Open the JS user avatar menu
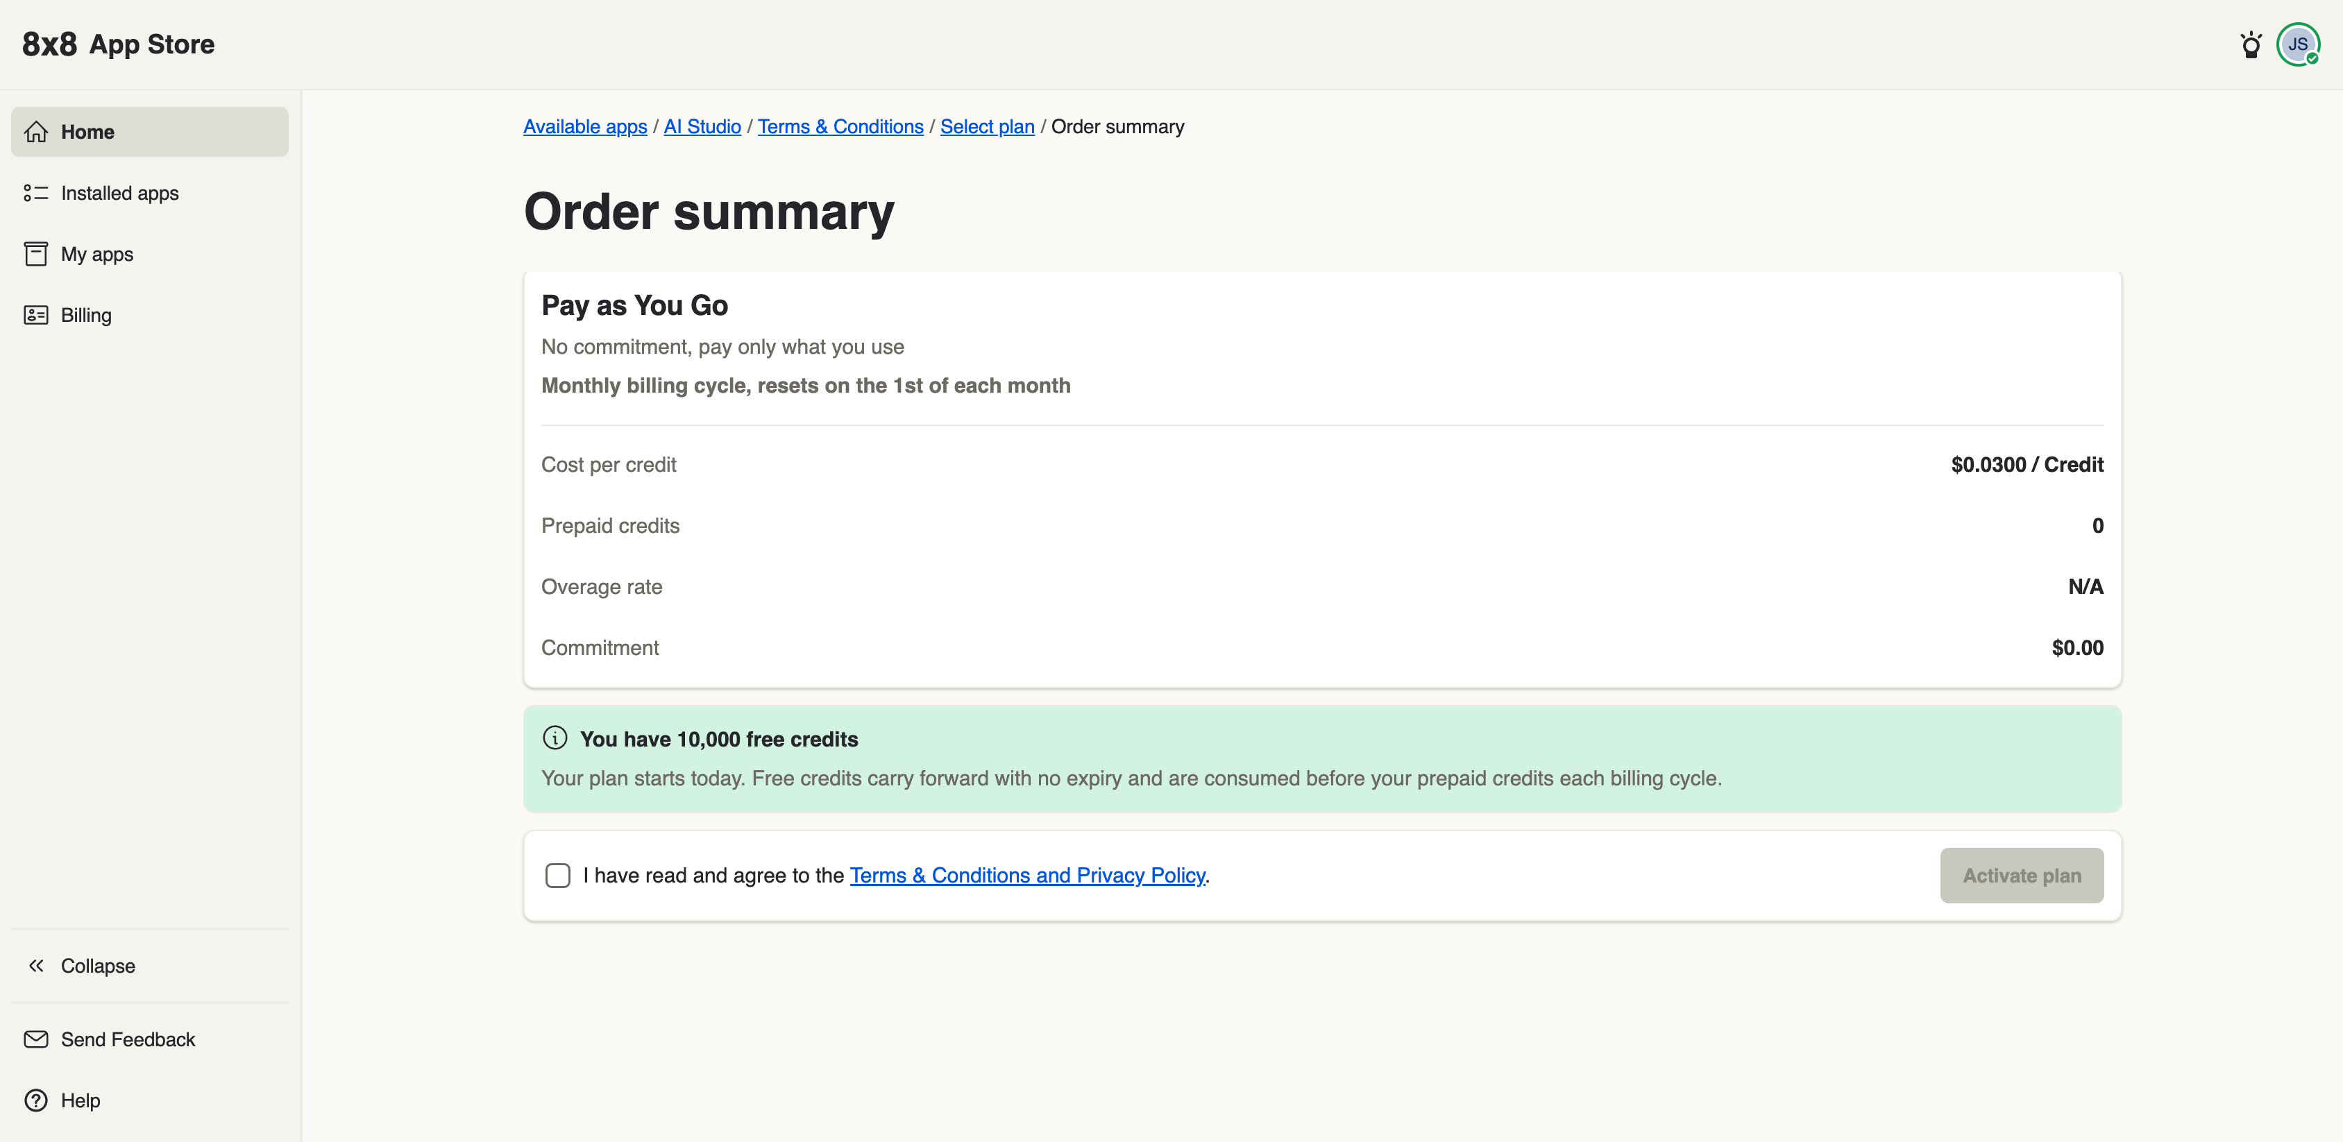 tap(2297, 44)
